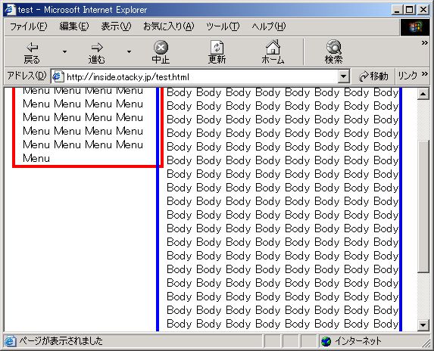This screenshot has height=351, width=434.
Task: Click the vertical scrollbar down arrow
Action: [x=423, y=325]
